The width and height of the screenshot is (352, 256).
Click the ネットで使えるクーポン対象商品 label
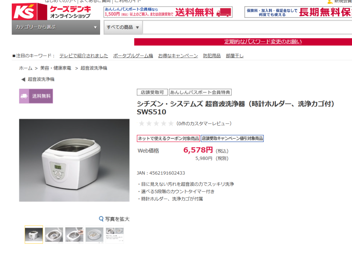click(x=168, y=138)
